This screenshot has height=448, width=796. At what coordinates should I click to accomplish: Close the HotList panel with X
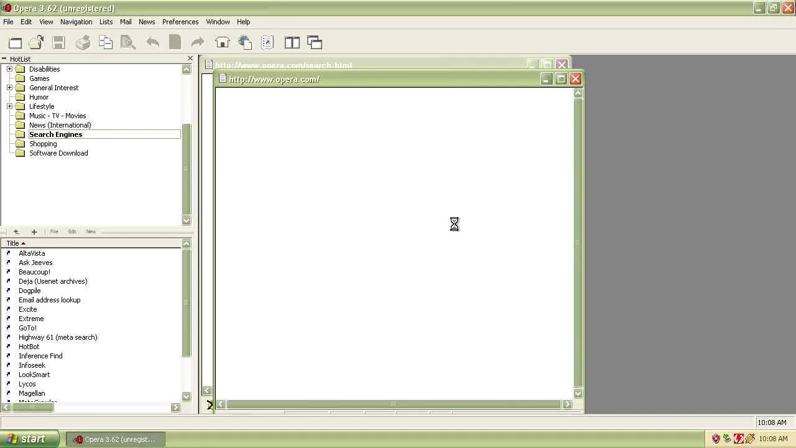pyautogui.click(x=190, y=58)
